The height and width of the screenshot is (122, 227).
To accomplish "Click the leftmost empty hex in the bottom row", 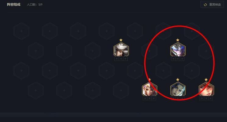I will (36, 91).
